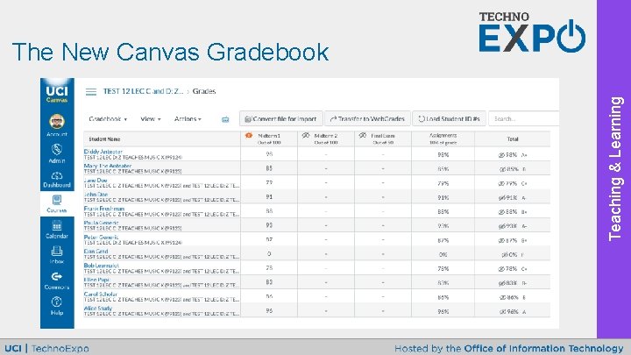Viewport: 631px width, 355px height.
Task: Click hidden icon in Alice Study's total
Action: tap(501, 311)
